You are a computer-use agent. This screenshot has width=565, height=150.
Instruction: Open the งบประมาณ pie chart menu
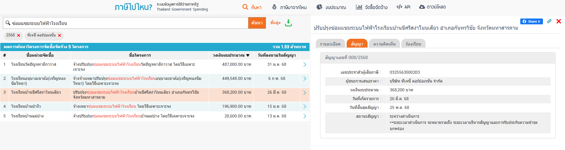pos(331,7)
